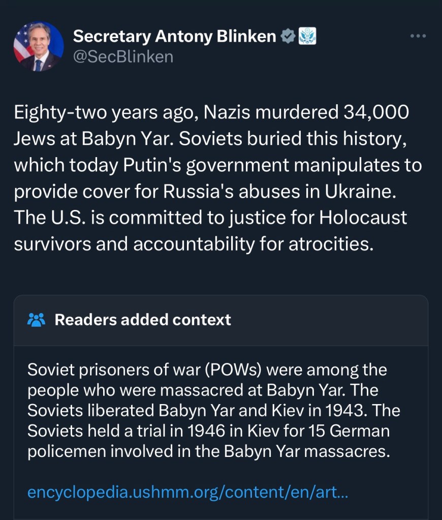Select the "Readers added context" heading
This screenshot has width=442, height=520.
[x=143, y=320]
